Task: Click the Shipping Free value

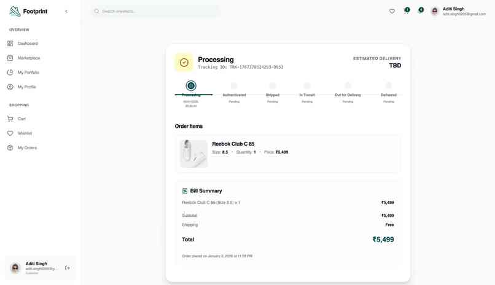Action: click(389, 225)
